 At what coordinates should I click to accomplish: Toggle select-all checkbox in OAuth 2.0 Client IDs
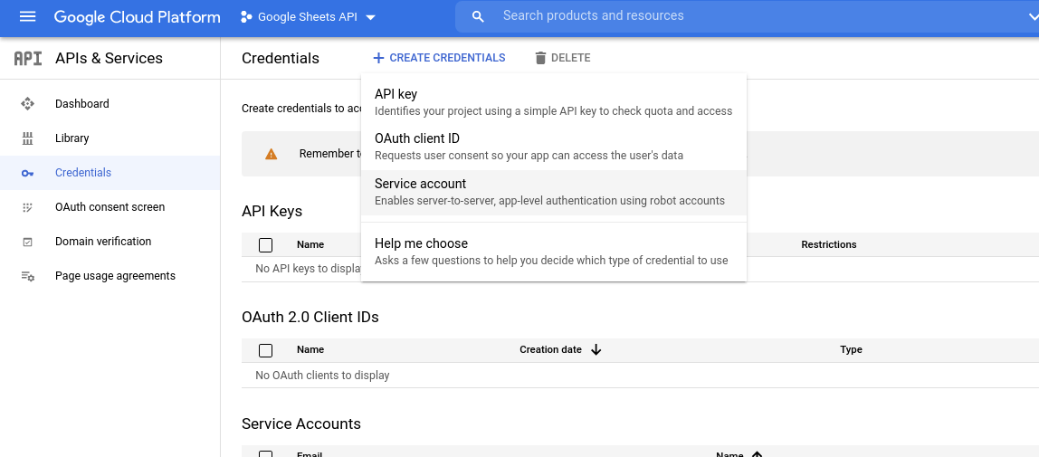(x=266, y=350)
